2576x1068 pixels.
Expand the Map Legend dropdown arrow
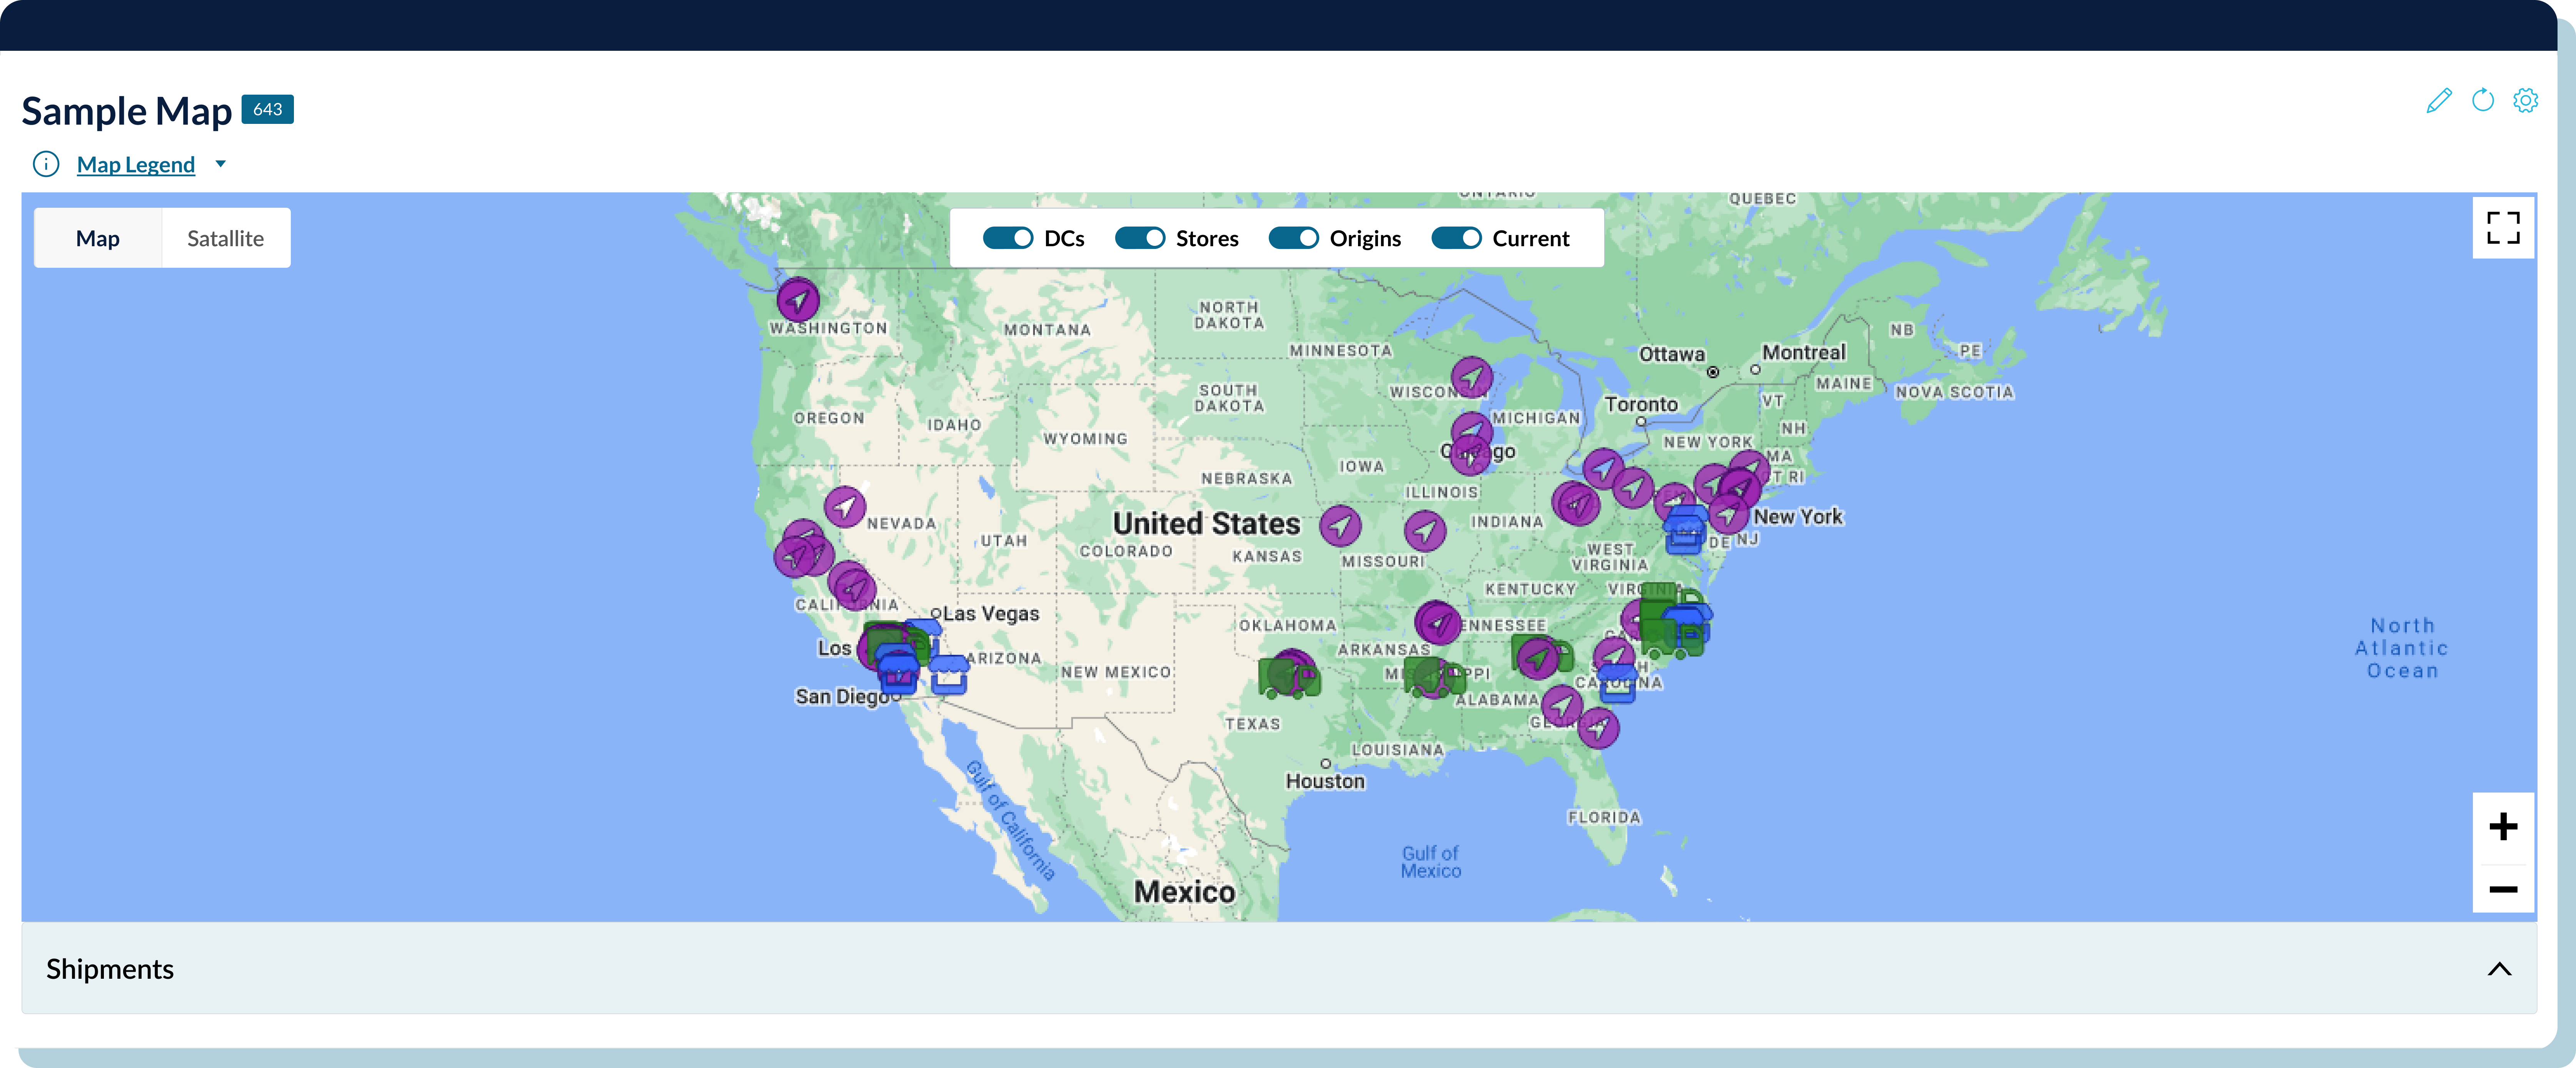coord(221,164)
